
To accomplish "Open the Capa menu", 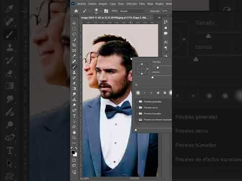I will 112,4.
